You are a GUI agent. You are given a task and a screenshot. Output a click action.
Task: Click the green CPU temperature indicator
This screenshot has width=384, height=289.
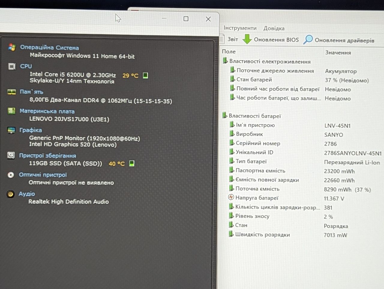pos(145,75)
